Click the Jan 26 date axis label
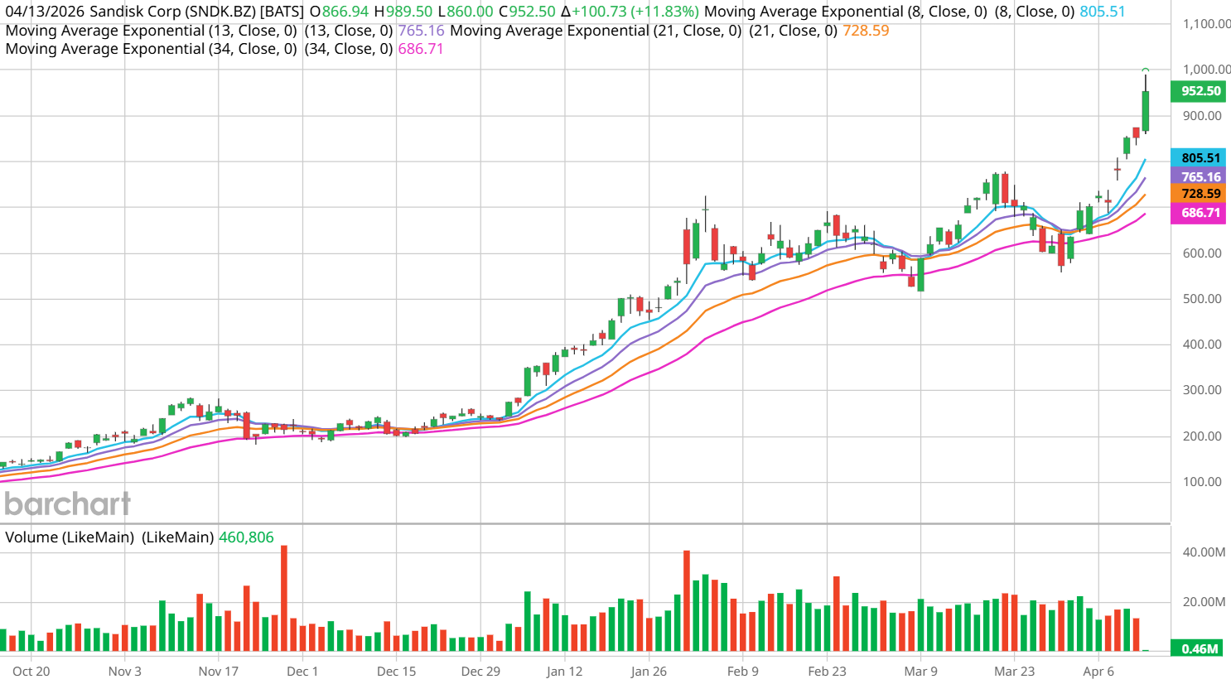 pyautogui.click(x=648, y=671)
